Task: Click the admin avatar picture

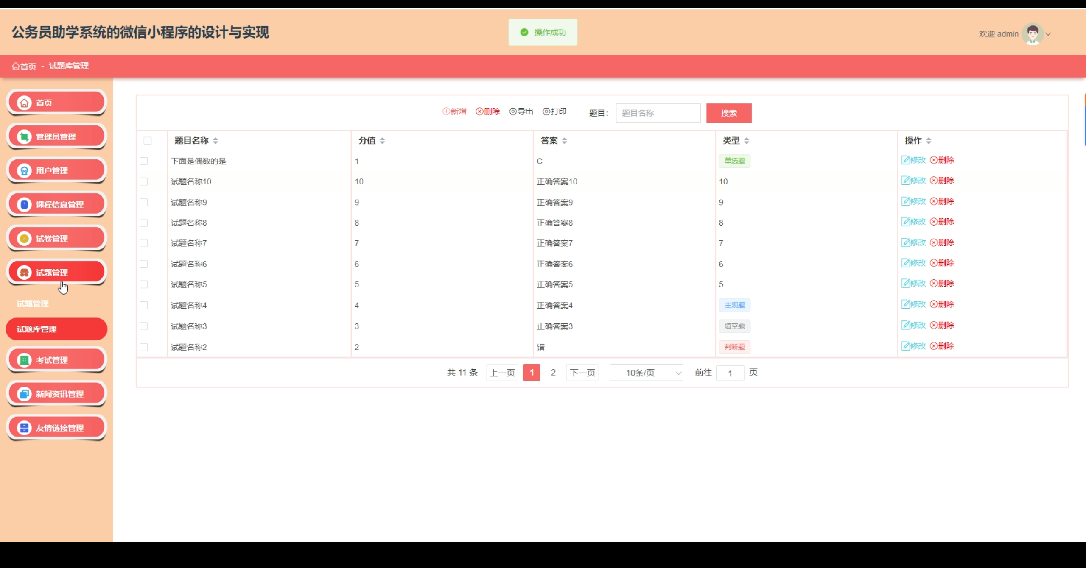Action: pyautogui.click(x=1032, y=34)
